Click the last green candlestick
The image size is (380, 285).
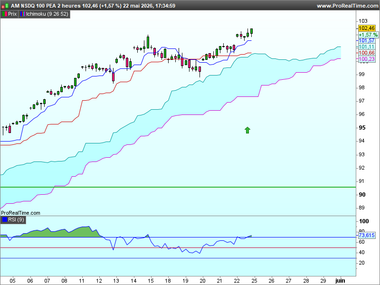click(x=252, y=31)
